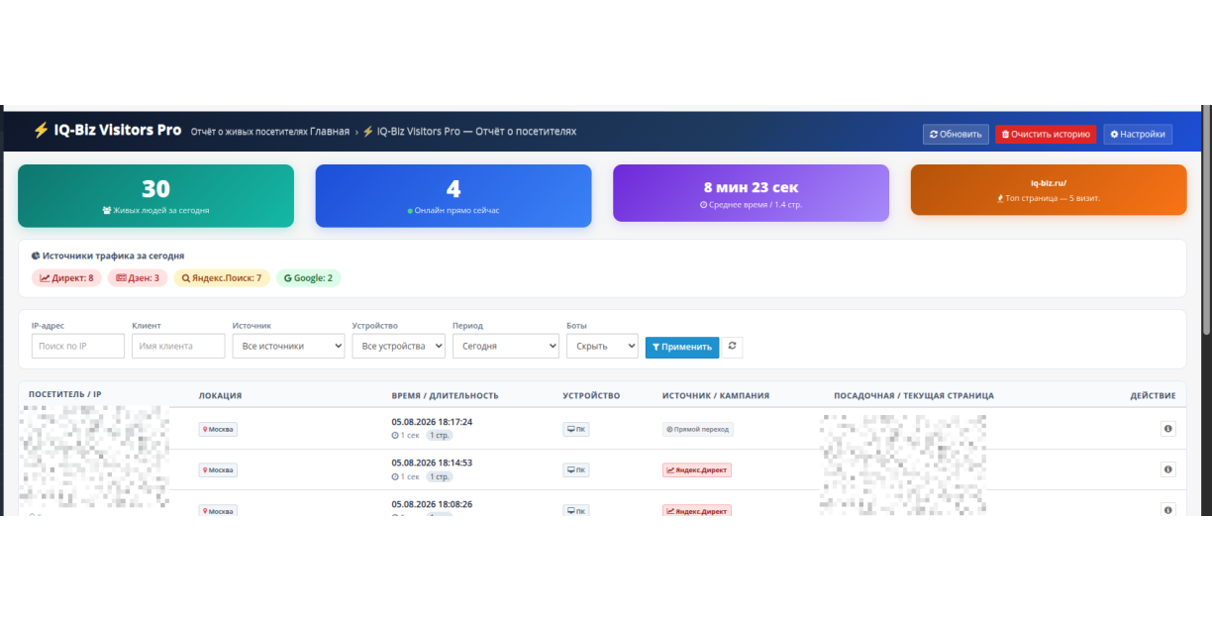Click the Действие column header
The width and height of the screenshot is (1212, 622).
1153,395
